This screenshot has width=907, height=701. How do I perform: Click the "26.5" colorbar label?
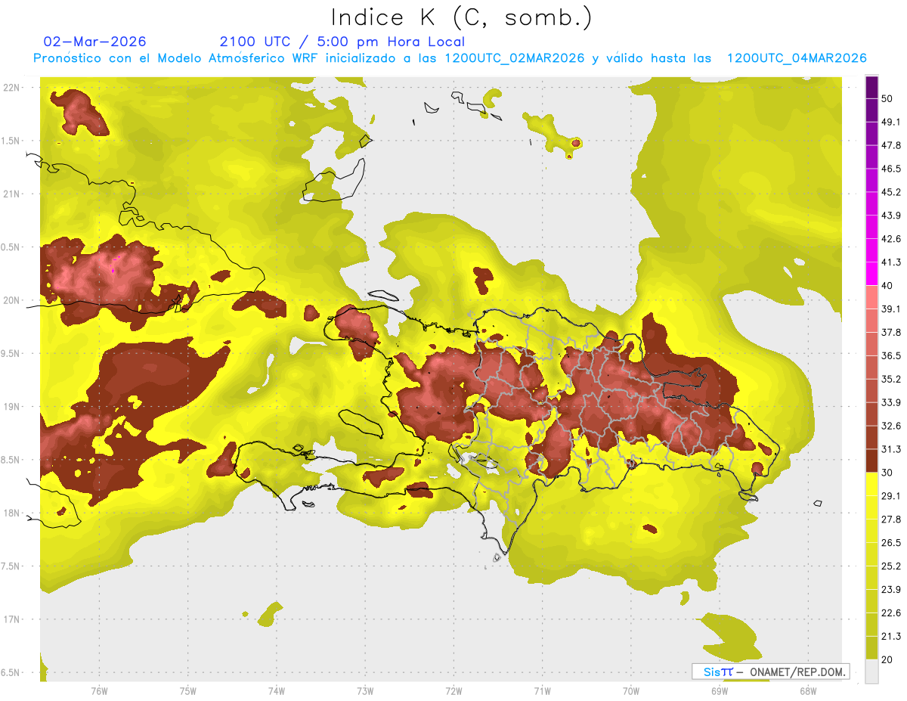pos(891,543)
